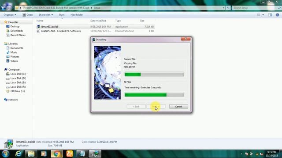
Task: Open Local Disk (C:)
Action: point(18,74)
